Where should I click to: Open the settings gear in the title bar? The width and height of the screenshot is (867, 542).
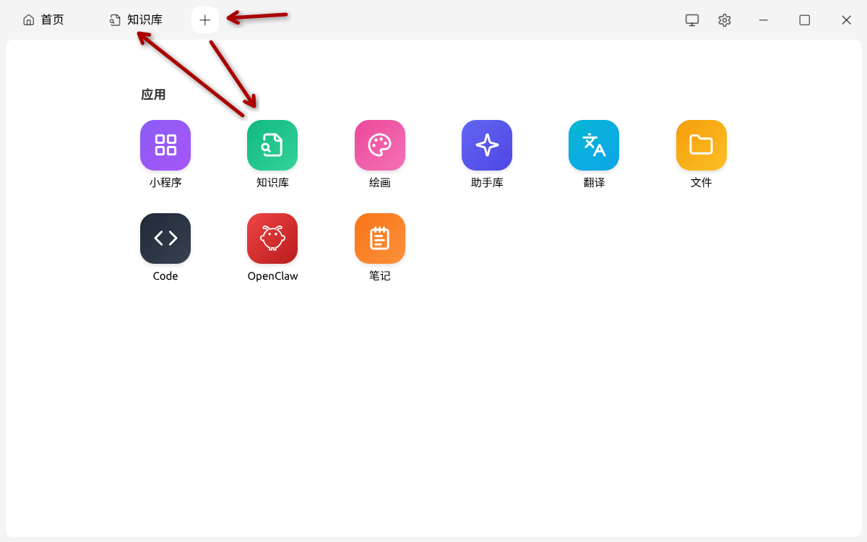click(724, 20)
